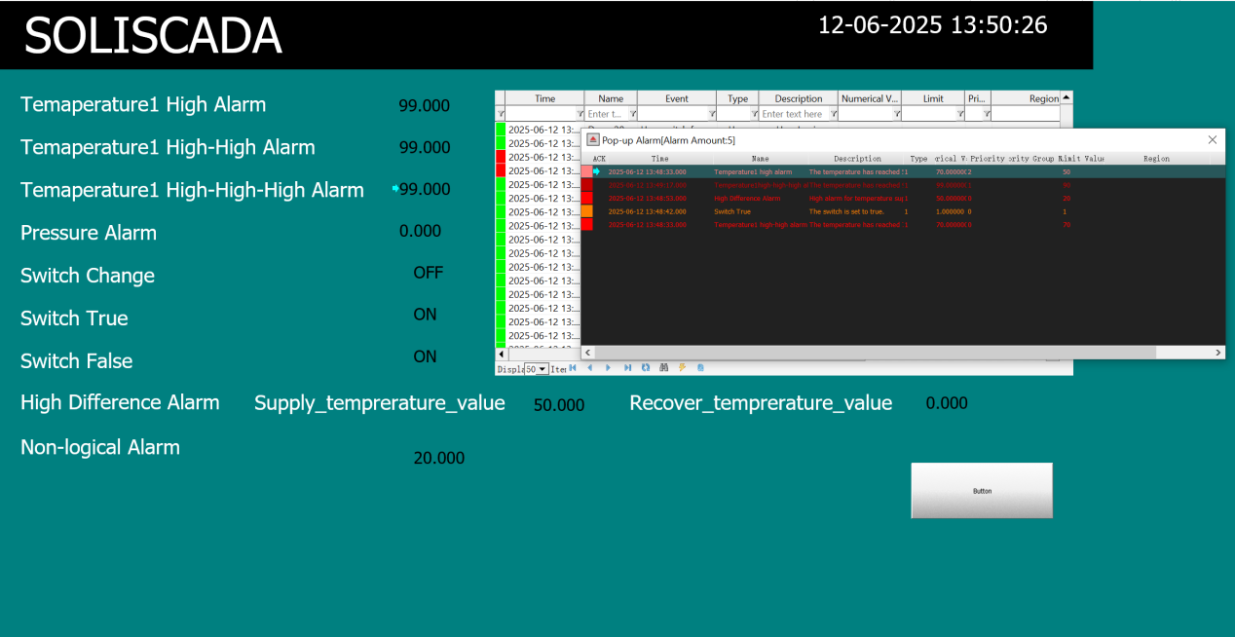Click the filter icon at the row header
Image resolution: width=1235 pixels, height=637 pixels.
pos(501,114)
